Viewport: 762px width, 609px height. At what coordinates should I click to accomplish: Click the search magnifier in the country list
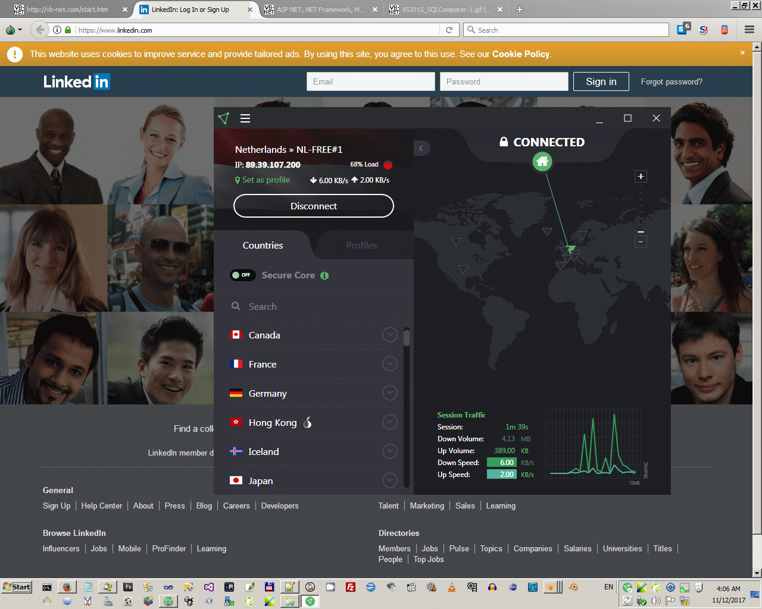tap(236, 306)
